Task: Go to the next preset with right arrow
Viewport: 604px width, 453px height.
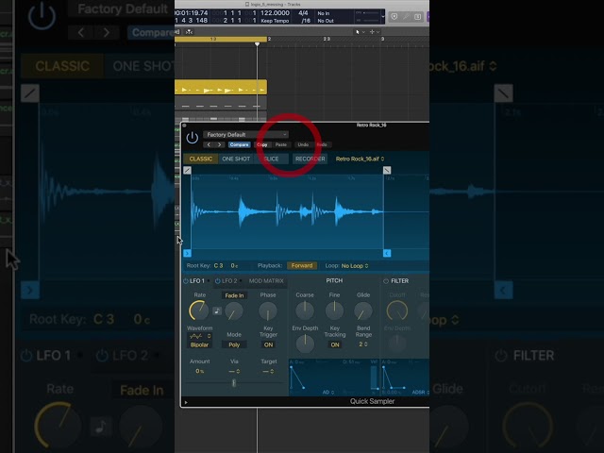Action: pyautogui.click(x=220, y=144)
